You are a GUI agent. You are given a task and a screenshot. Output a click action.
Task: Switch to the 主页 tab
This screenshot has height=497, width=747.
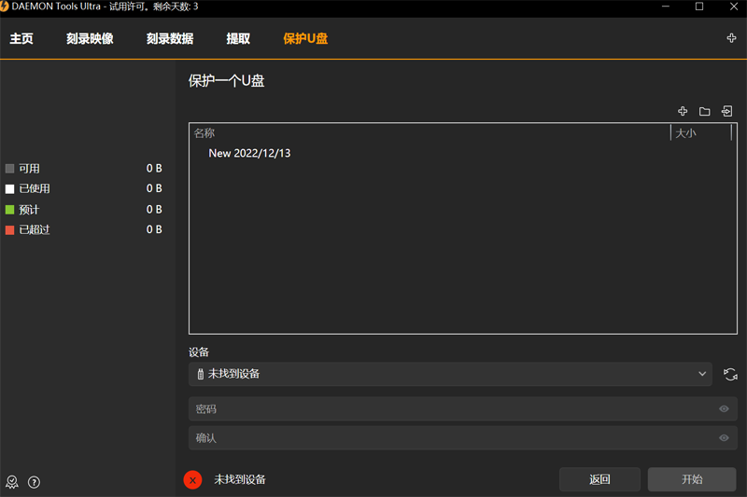[21, 38]
